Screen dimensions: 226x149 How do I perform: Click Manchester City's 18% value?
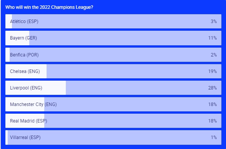tap(213, 104)
